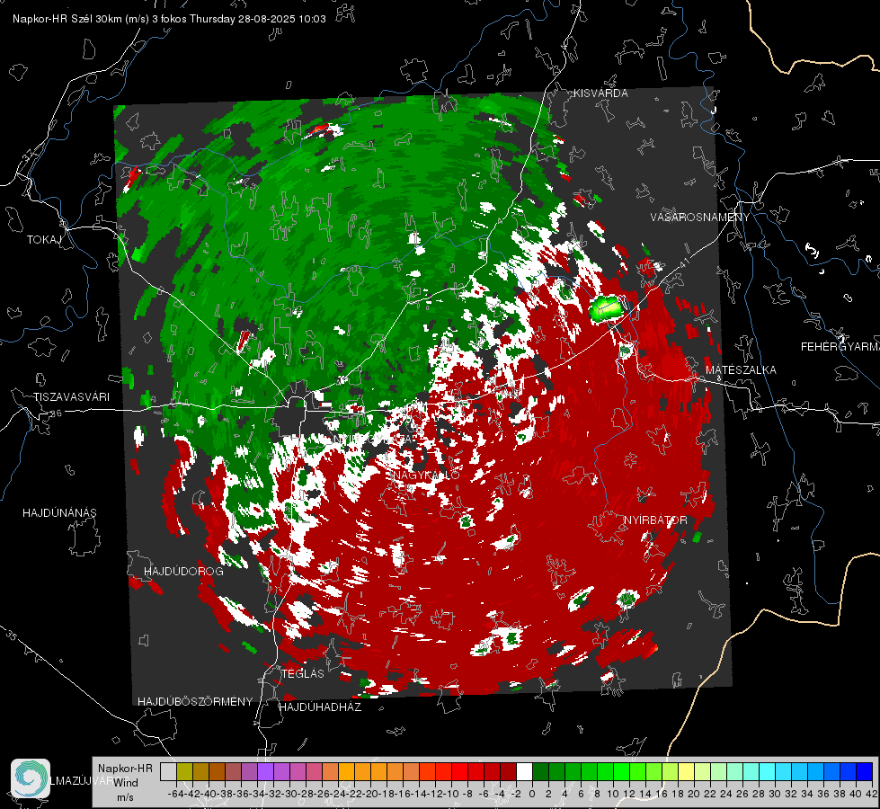Click the HAJDÚBÖSZÖRMÉNY town label
The image size is (880, 809).
point(195,702)
